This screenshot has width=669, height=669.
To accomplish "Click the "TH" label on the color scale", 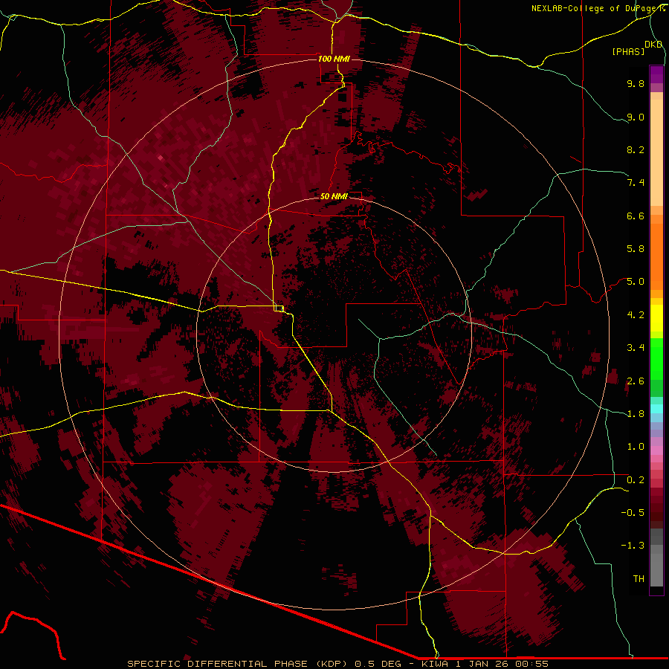I will click(639, 578).
